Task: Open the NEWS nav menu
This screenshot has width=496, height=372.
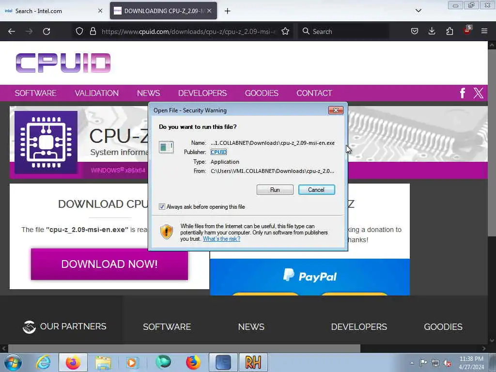Action: point(148,93)
